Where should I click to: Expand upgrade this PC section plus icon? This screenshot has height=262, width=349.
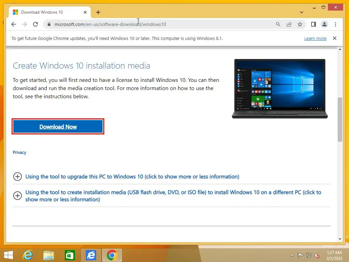[x=18, y=176]
